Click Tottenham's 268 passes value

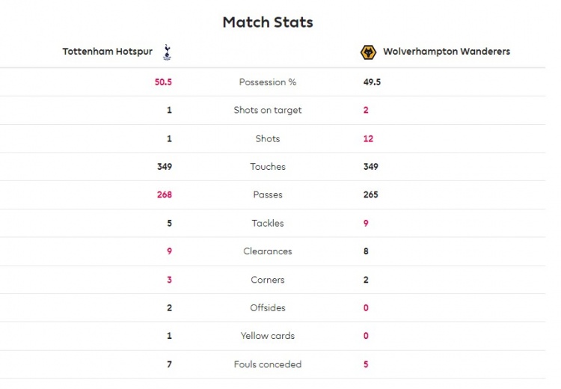[165, 194]
